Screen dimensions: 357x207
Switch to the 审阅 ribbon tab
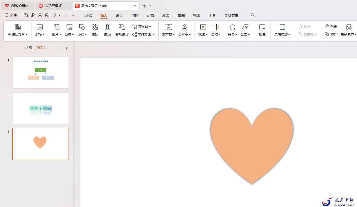pos(181,15)
